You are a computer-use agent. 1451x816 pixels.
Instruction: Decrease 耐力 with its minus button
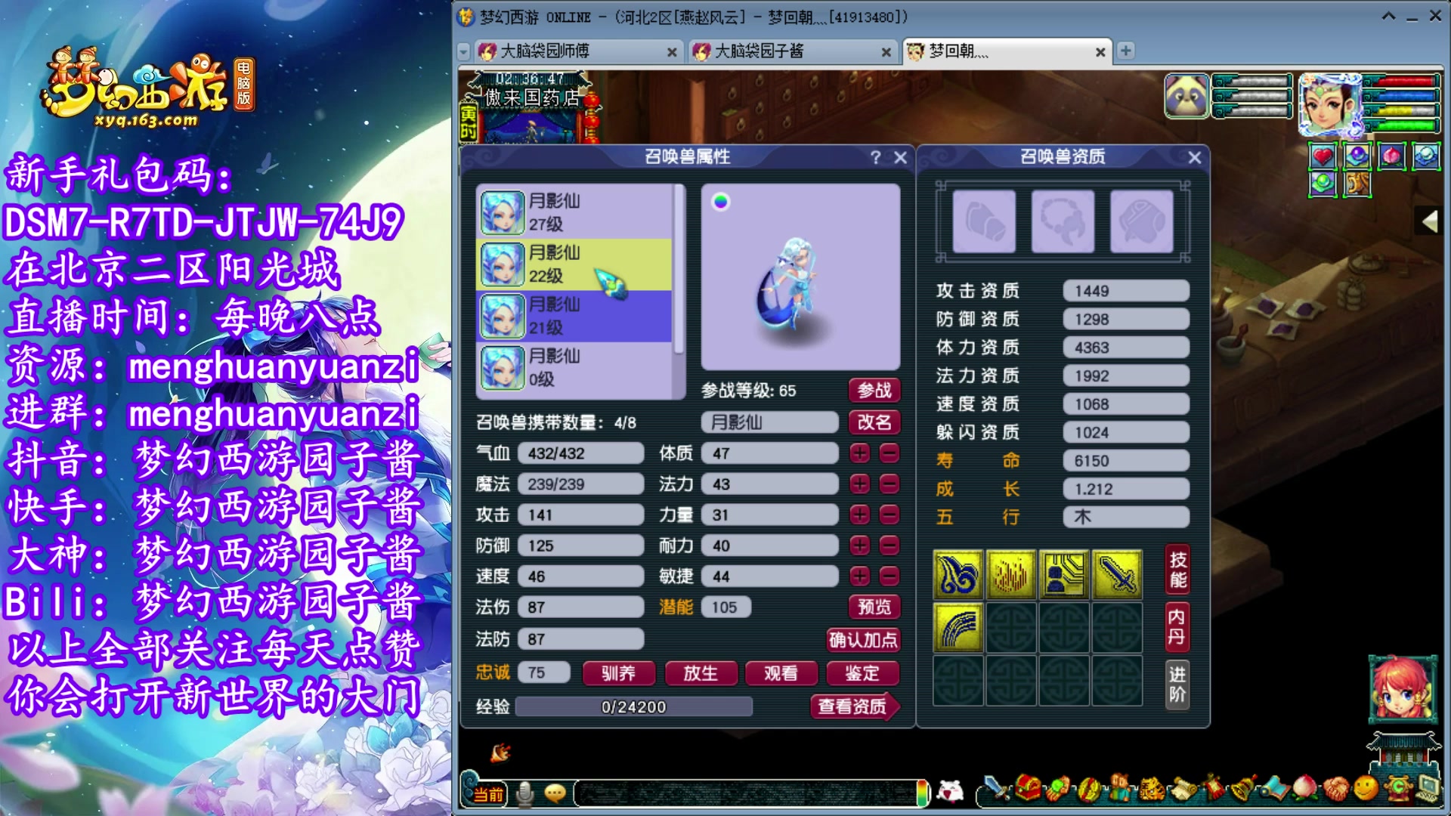(889, 546)
